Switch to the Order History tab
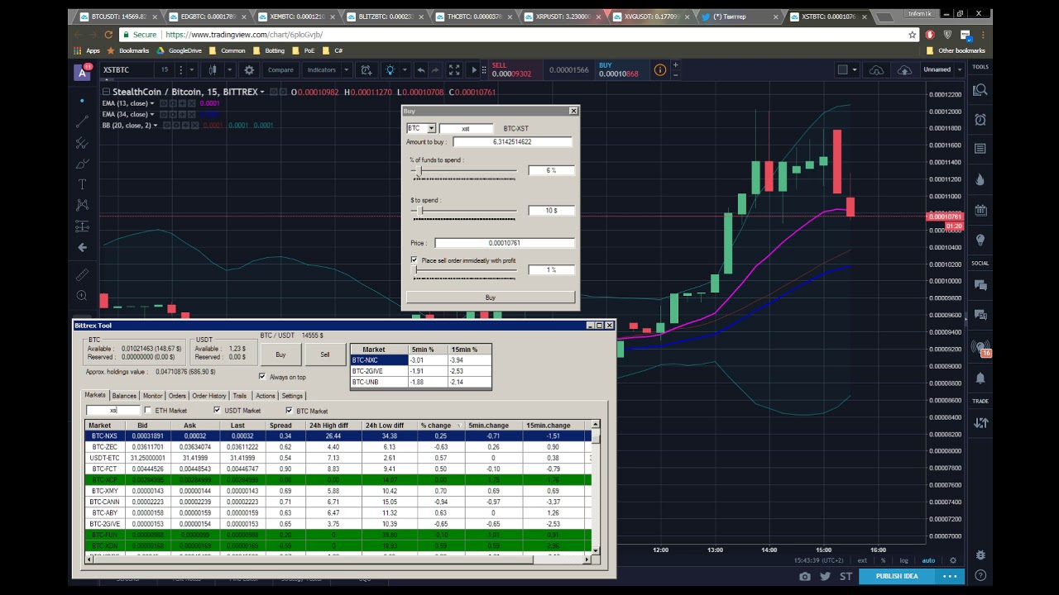This screenshot has width=1059, height=595. (x=209, y=396)
